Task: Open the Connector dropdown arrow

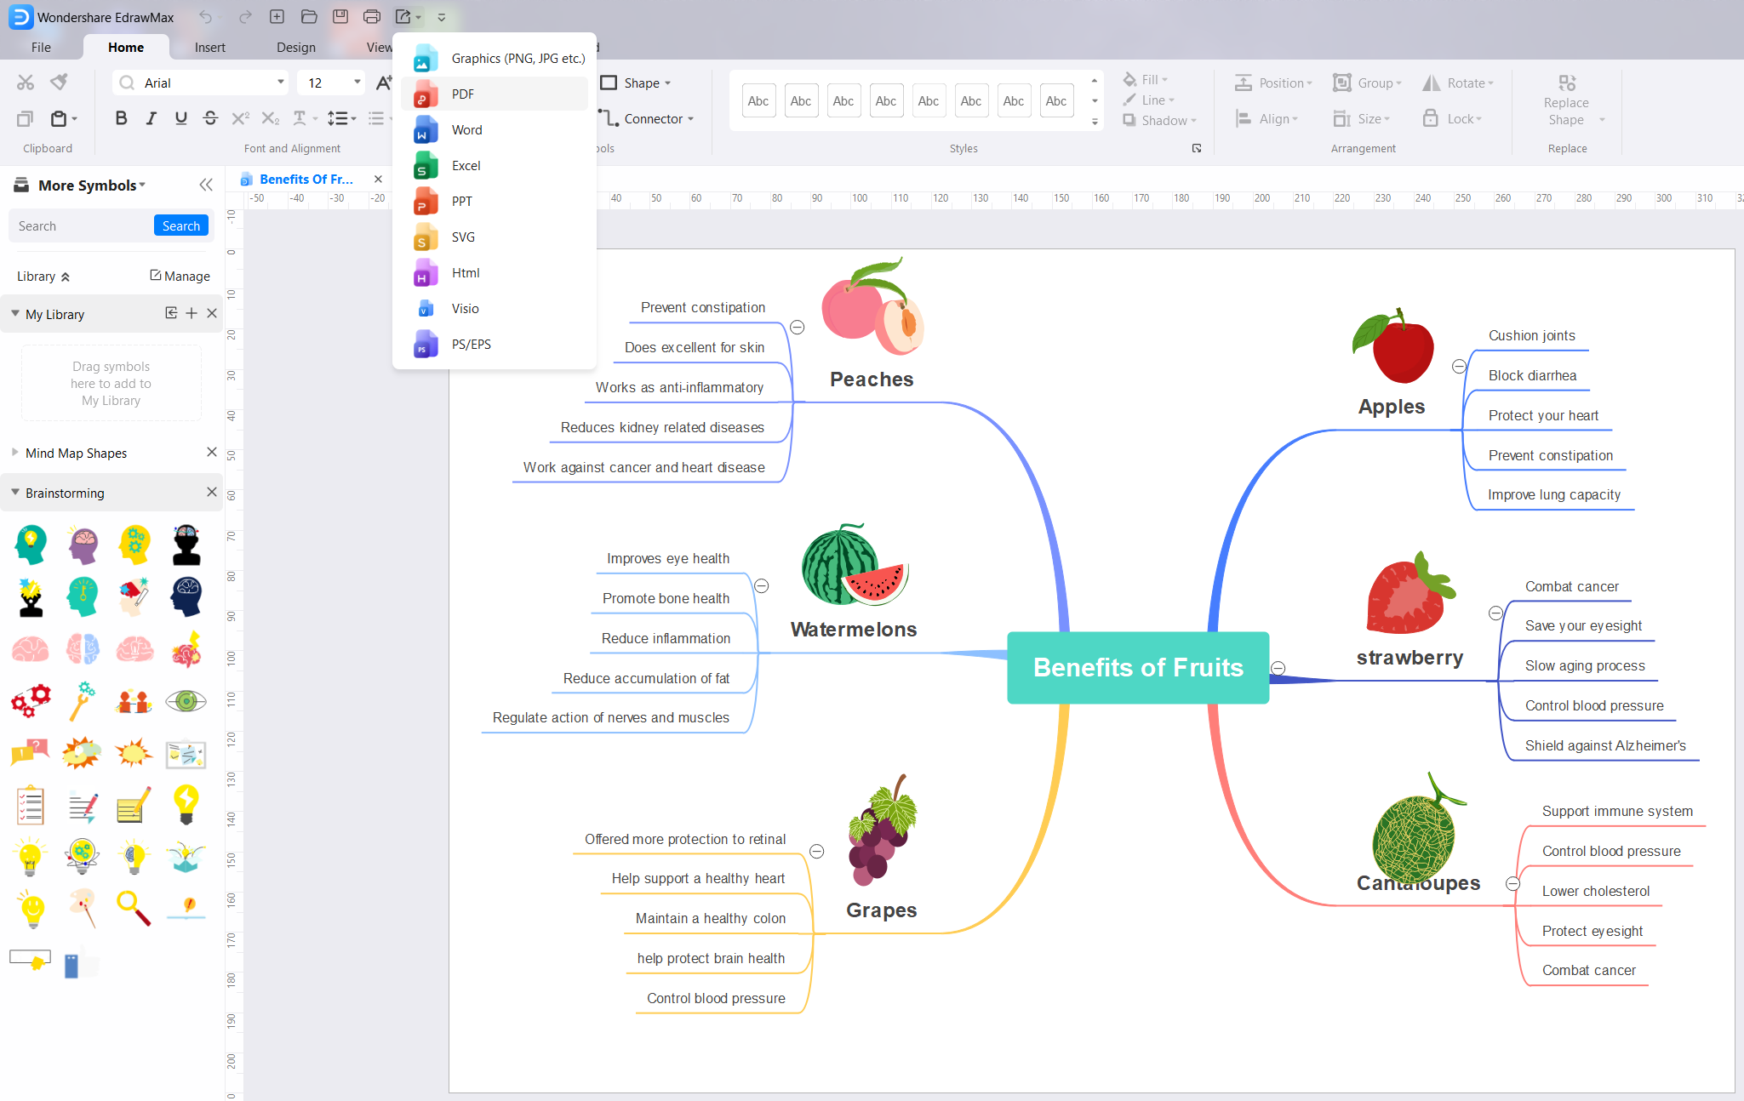Action: 690,119
